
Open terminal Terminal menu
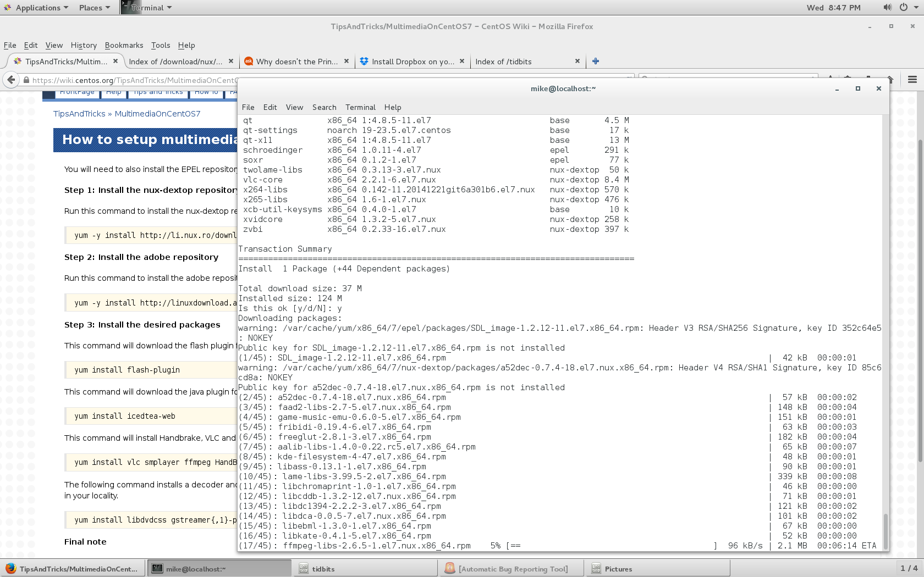point(360,107)
